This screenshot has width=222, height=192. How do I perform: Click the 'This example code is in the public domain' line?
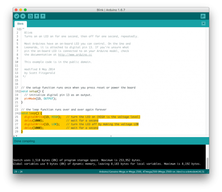[x=58, y=62]
